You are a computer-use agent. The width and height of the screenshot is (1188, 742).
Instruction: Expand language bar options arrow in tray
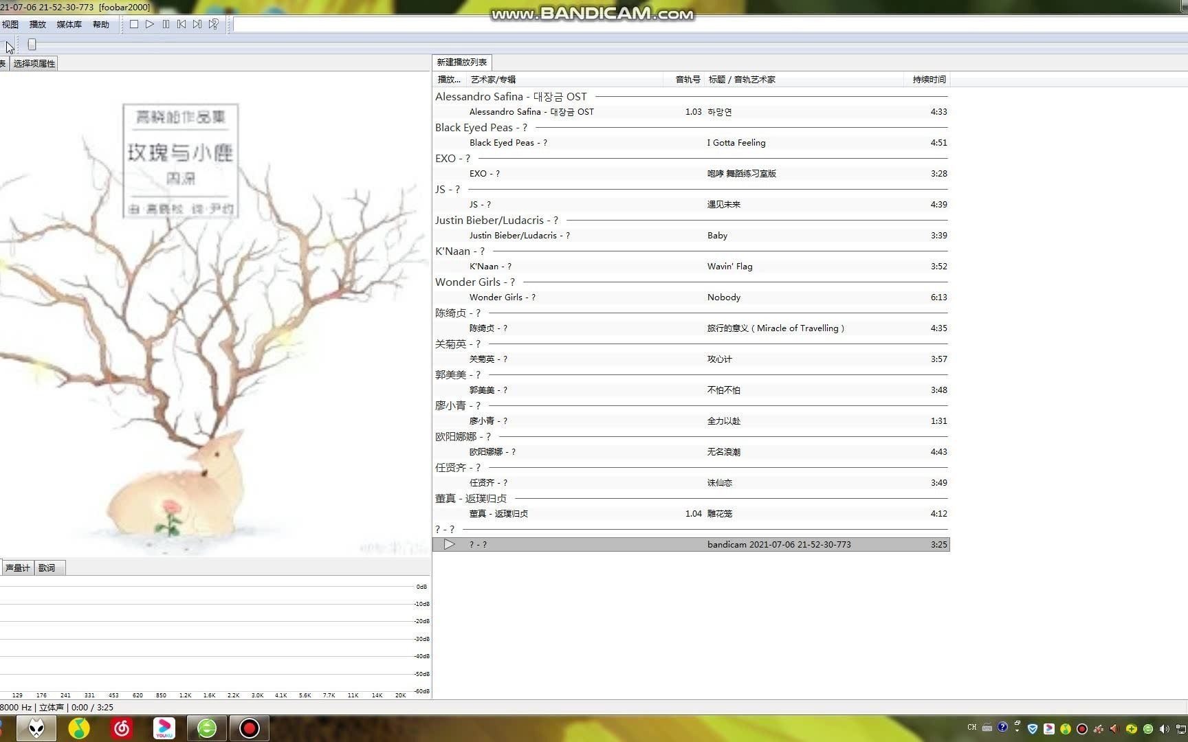(x=1017, y=731)
